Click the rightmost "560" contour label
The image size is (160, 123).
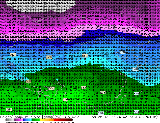pos(122,52)
